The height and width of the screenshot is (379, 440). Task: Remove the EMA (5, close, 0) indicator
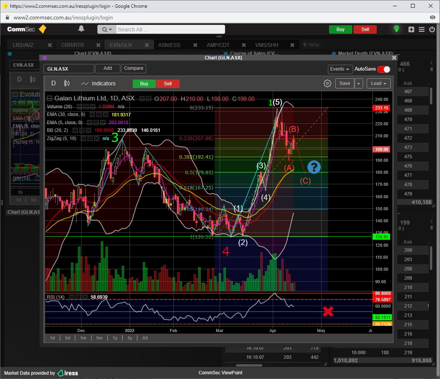coord(103,122)
